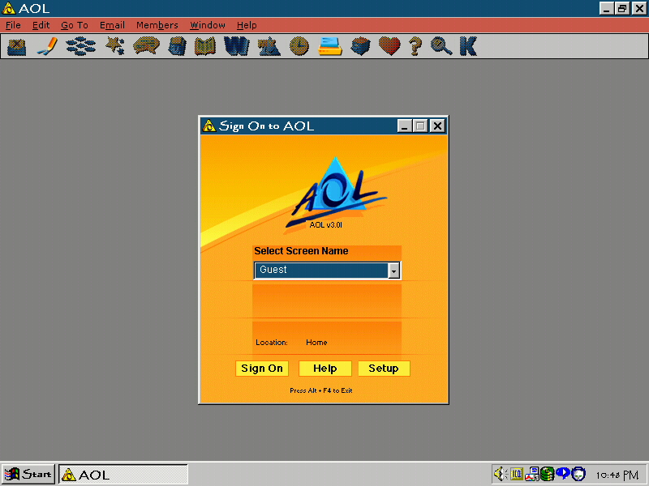Click the compose mail pencil icon

46,47
